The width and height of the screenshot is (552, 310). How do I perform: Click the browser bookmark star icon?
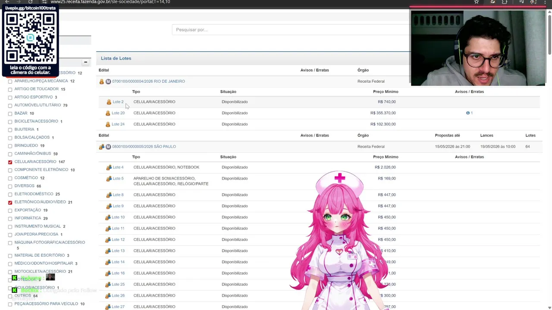point(477,2)
